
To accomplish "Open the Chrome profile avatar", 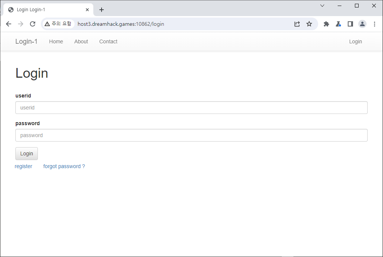I will coord(362,24).
